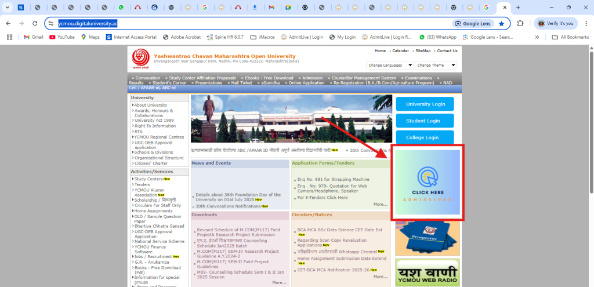This screenshot has width=594, height=287.
Task: Expand the Change Languages dropdown
Action: click(x=390, y=66)
